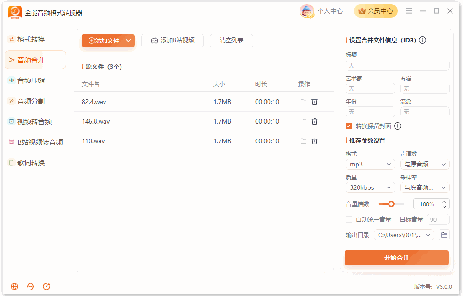Viewport: 463px width, 296px height.
Task: Open folder location for 146.8.wav
Action: (303, 121)
